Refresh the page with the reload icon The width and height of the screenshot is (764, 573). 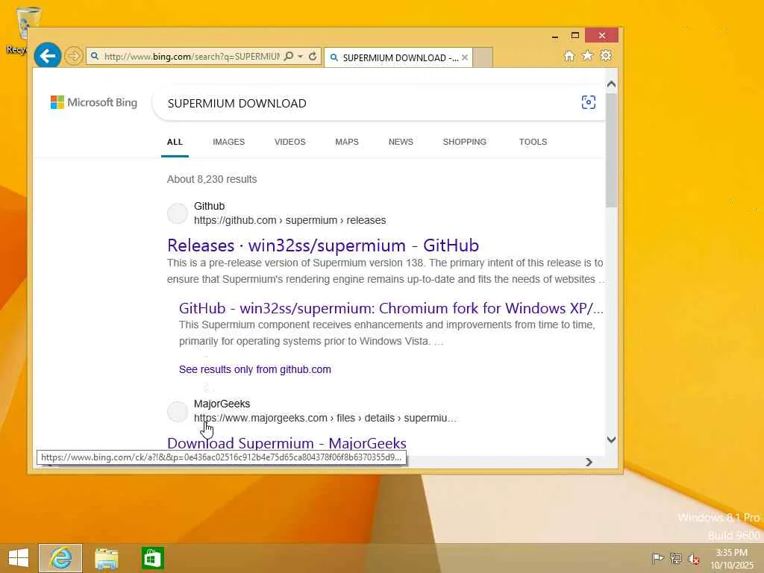(x=313, y=57)
